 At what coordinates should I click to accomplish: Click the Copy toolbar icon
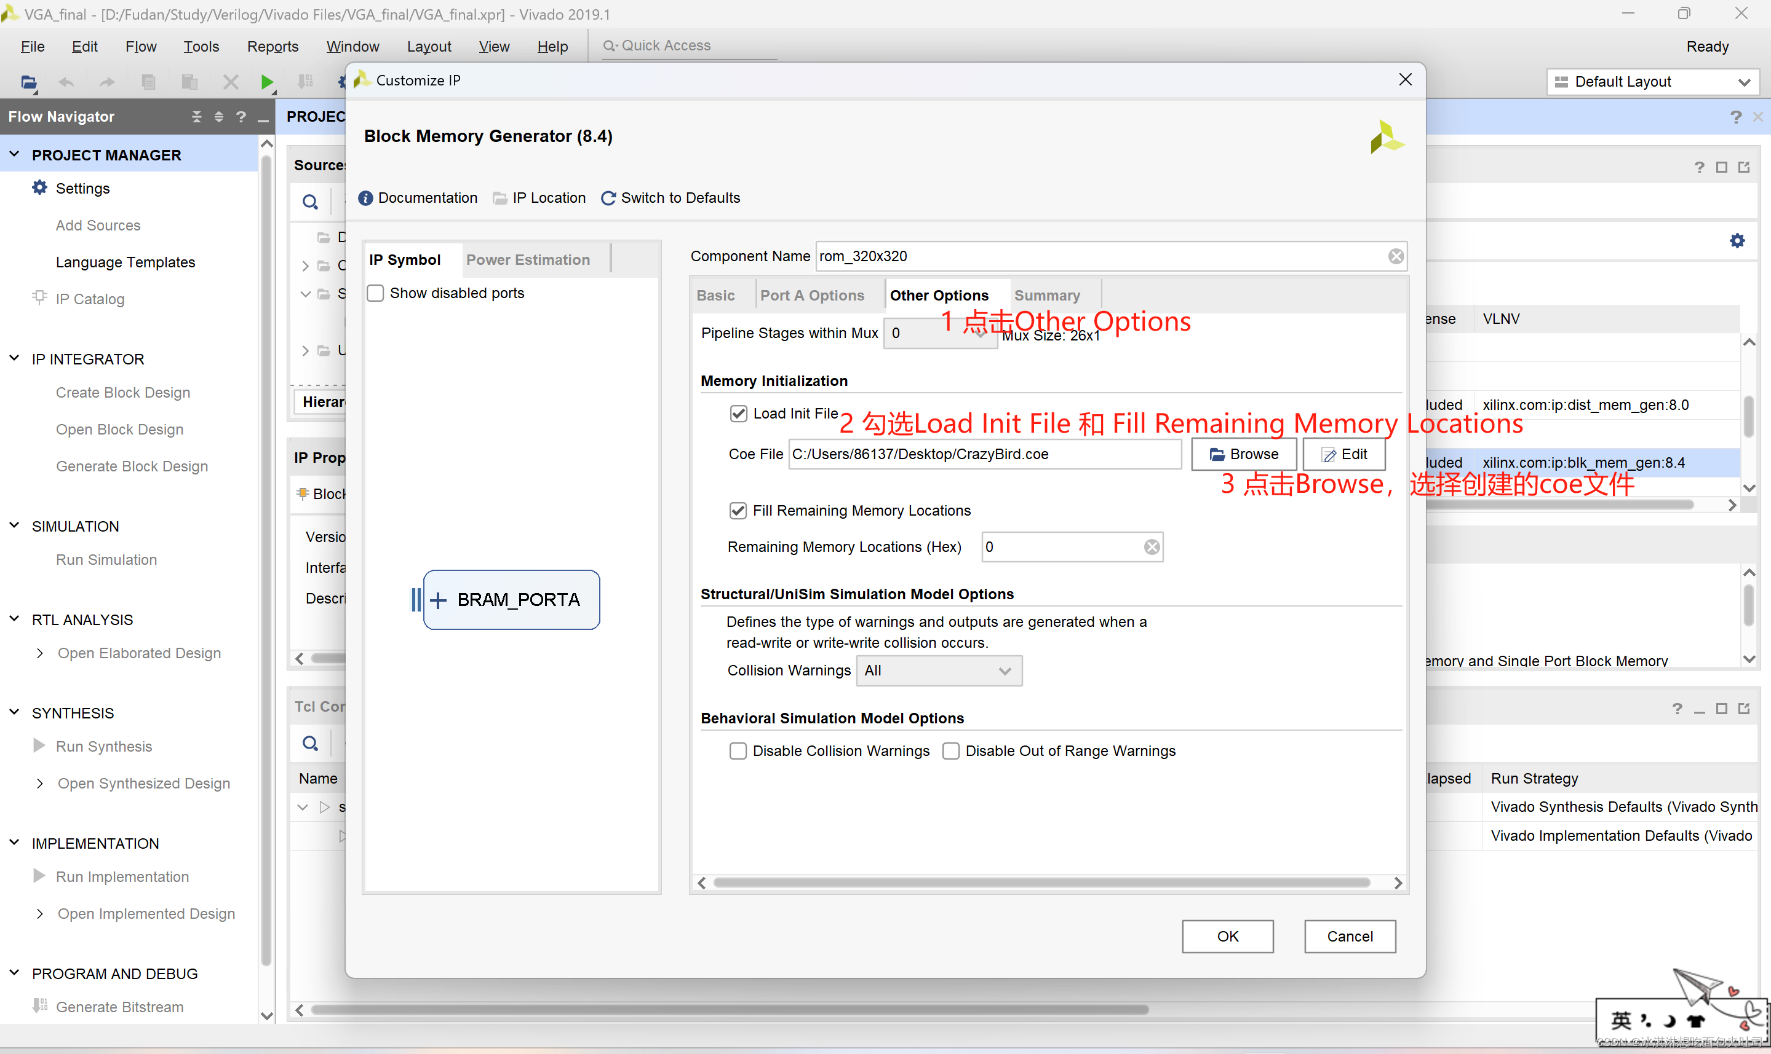point(148,82)
